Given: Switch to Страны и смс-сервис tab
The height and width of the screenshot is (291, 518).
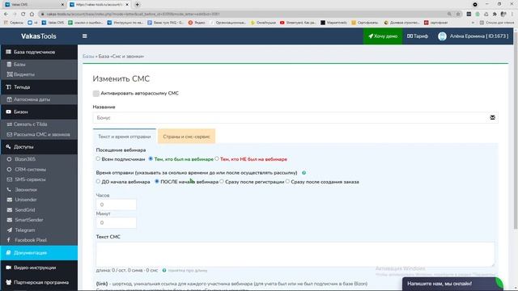Looking at the screenshot, I should [x=186, y=137].
